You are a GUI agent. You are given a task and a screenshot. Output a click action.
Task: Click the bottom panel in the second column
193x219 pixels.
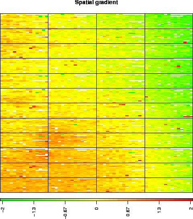tap(72, 185)
